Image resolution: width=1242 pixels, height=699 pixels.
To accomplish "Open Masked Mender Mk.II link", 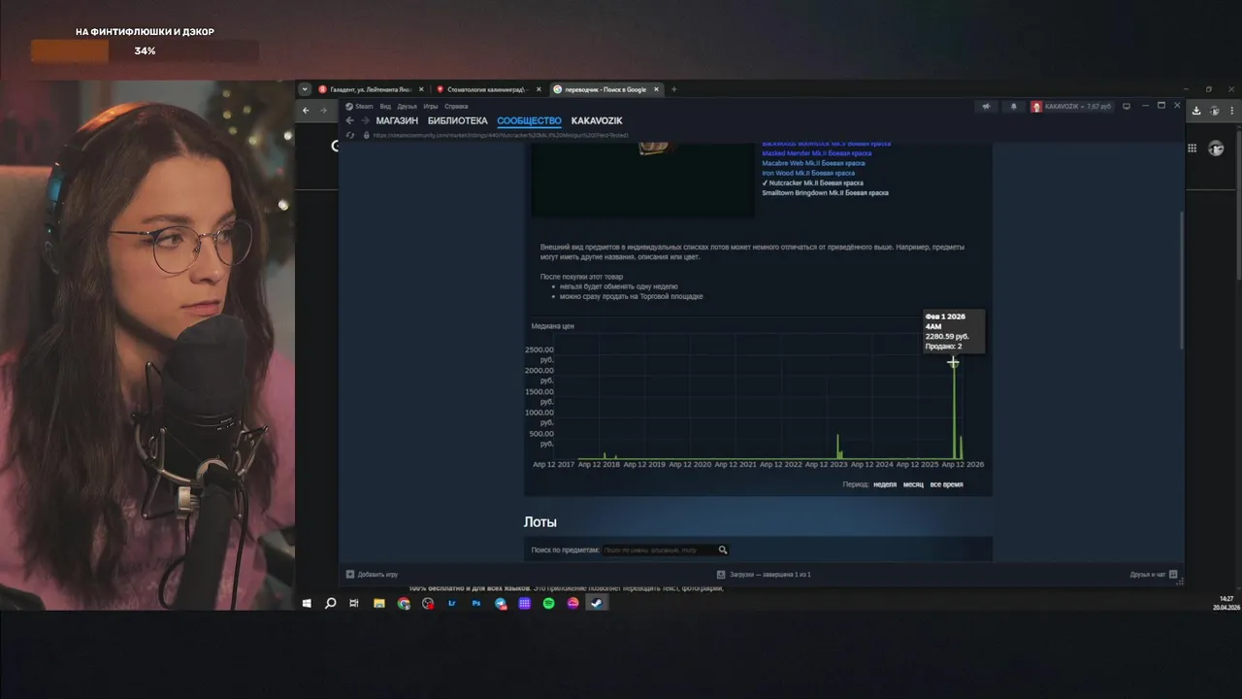I will click(x=817, y=152).
